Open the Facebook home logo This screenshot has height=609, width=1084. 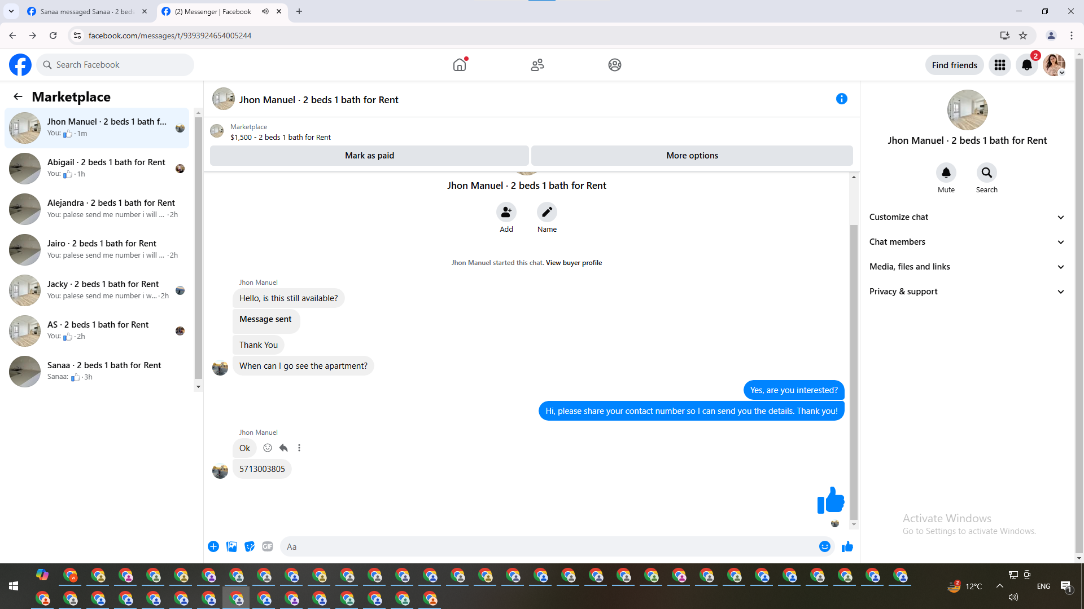[x=20, y=65]
